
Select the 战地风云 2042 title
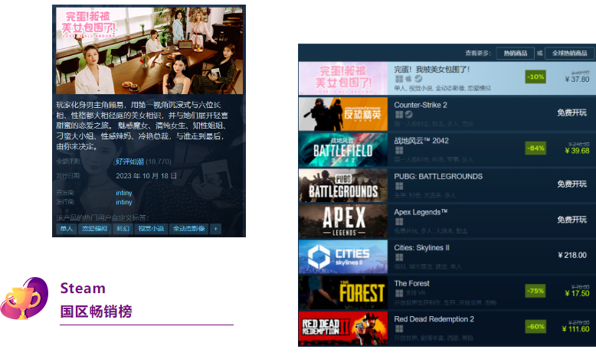421,141
